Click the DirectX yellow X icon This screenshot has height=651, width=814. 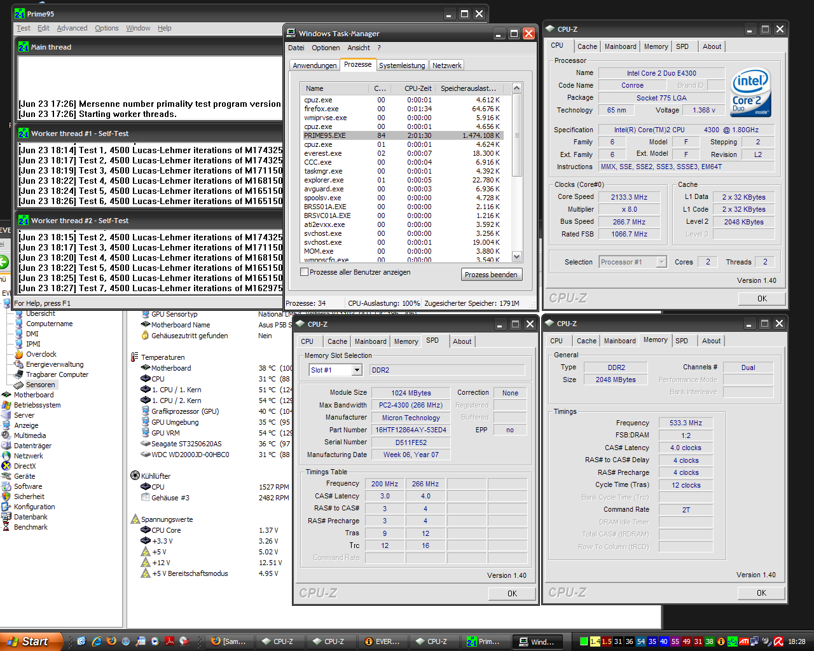pyautogui.click(x=7, y=466)
